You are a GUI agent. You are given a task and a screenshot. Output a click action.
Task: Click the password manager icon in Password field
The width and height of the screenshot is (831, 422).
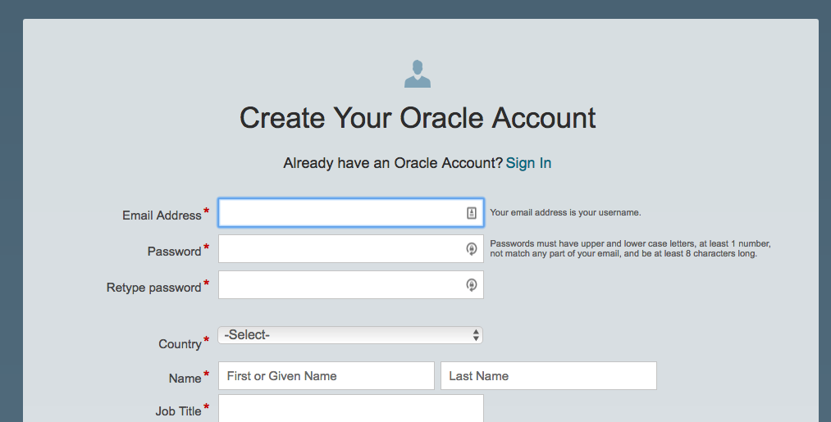point(472,249)
